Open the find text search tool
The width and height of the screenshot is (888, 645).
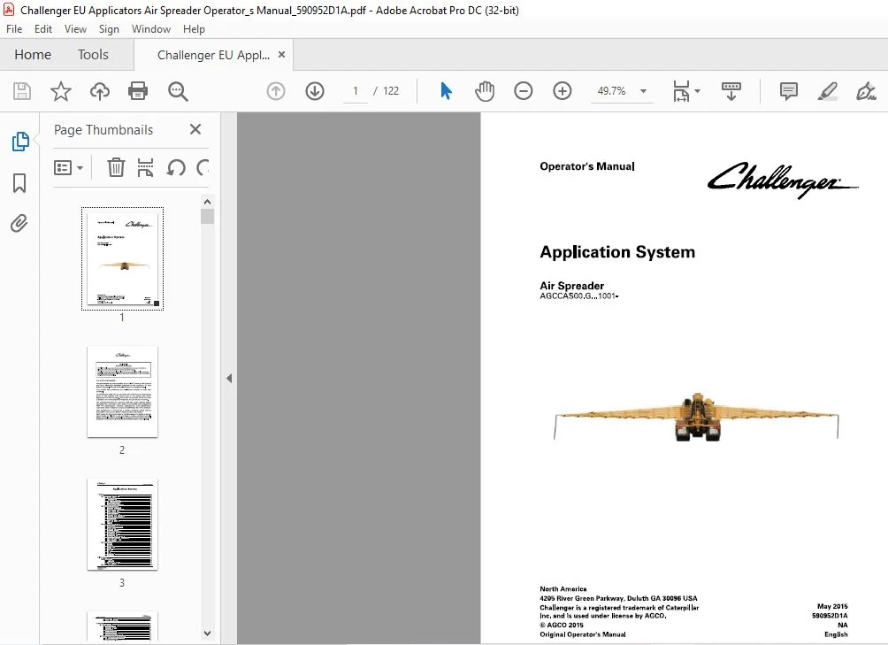[x=178, y=91]
